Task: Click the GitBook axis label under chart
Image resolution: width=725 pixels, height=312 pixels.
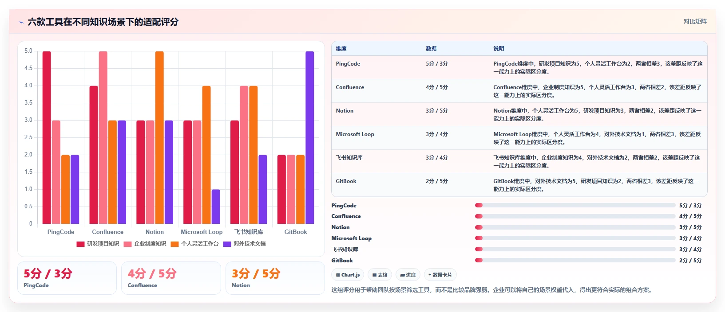Action: 296,232
